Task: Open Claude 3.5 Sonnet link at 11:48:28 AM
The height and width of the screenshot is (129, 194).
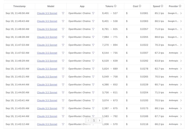Action: click(x=47, y=37)
